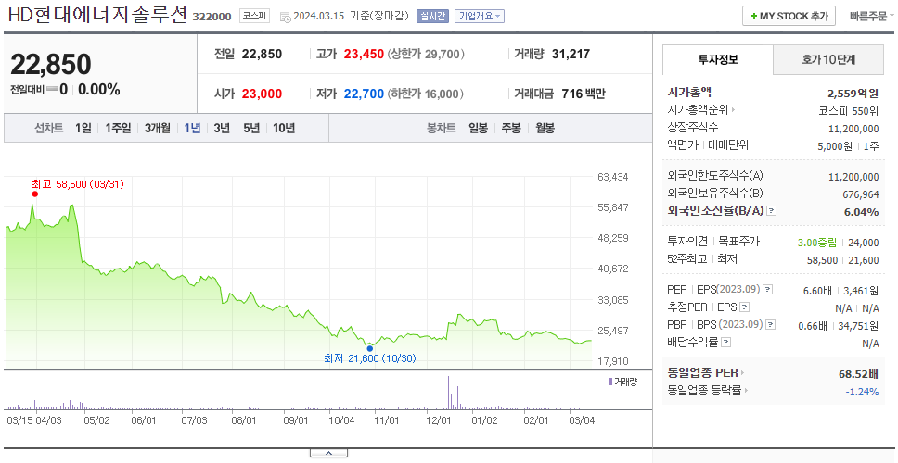Click 외국인보유주식수 value 676,964
898x463 pixels.
[861, 194]
